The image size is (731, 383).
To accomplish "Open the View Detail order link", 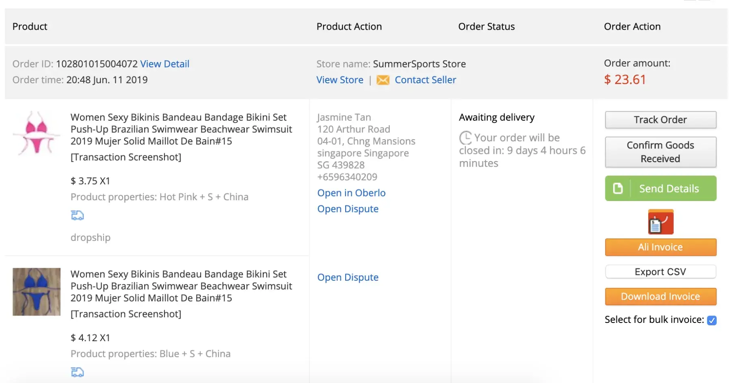I will click(x=164, y=64).
